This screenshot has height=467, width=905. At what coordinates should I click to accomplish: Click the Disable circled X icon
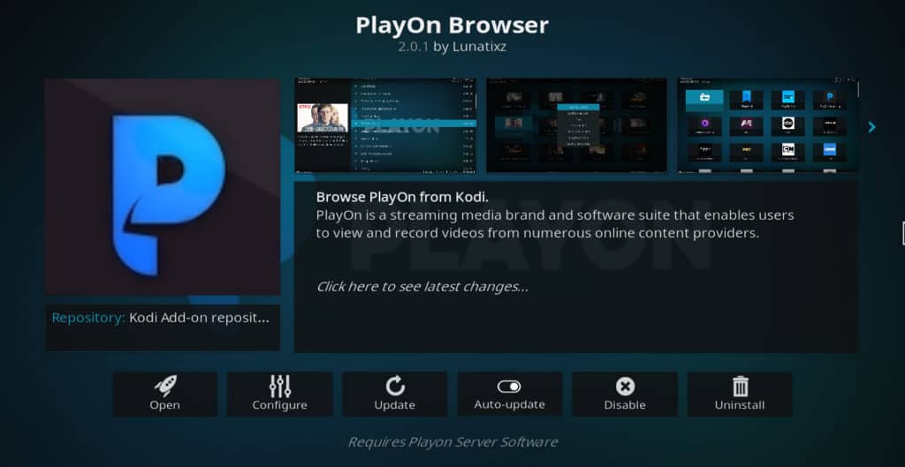click(x=625, y=386)
